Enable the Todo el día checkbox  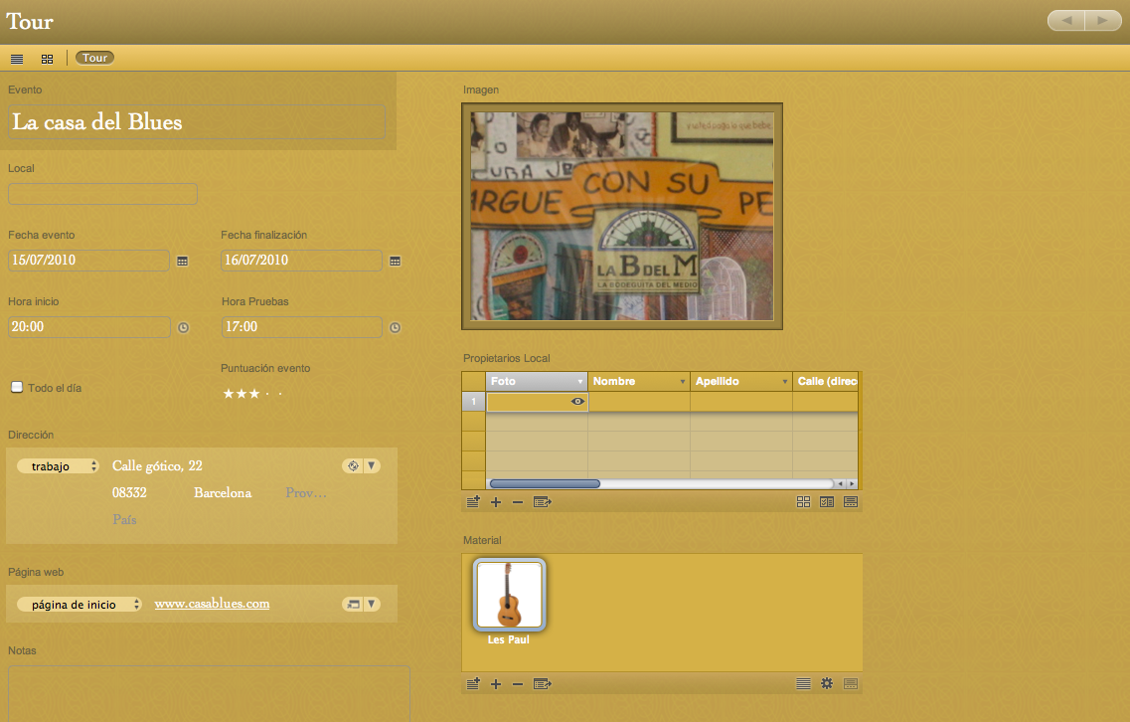coord(17,388)
